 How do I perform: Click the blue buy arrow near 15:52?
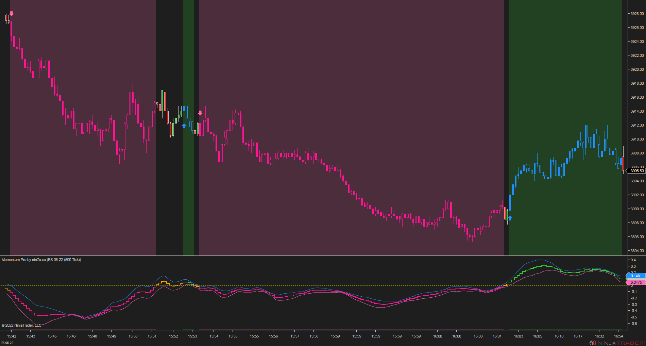pyautogui.click(x=184, y=126)
